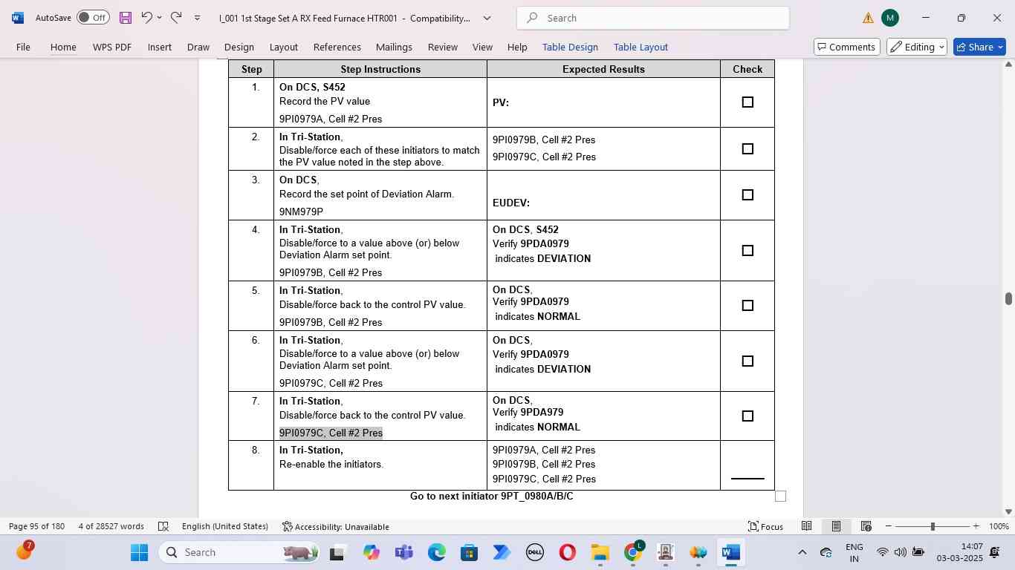
Task: Click the scroll up arrow
Action: pos(1008,65)
